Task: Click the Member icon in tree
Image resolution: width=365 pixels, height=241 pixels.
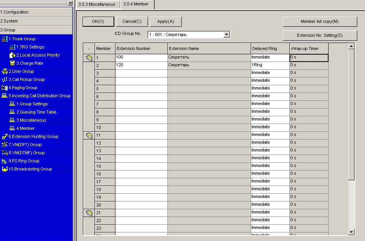Action: tap(12, 128)
